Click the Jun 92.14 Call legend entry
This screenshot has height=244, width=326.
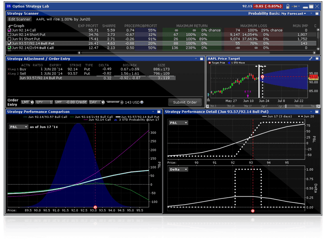[x=97, y=120]
